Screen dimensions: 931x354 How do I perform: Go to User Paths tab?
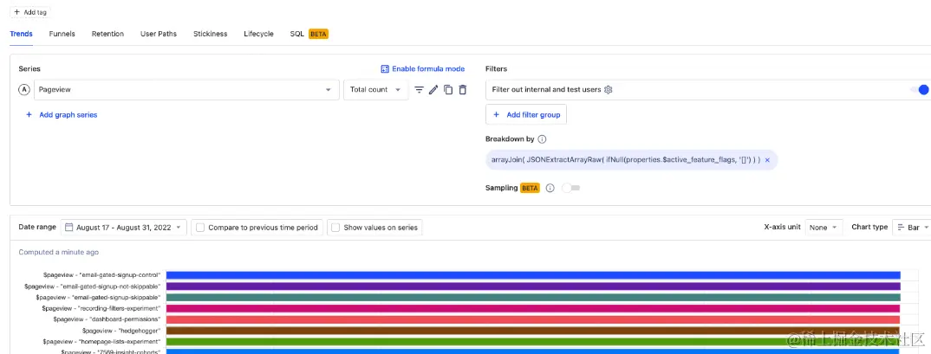[x=159, y=34]
